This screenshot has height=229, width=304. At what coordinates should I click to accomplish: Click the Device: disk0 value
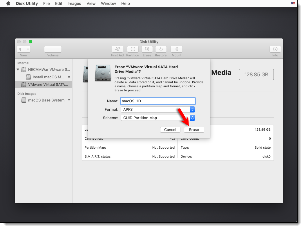coord(266,156)
